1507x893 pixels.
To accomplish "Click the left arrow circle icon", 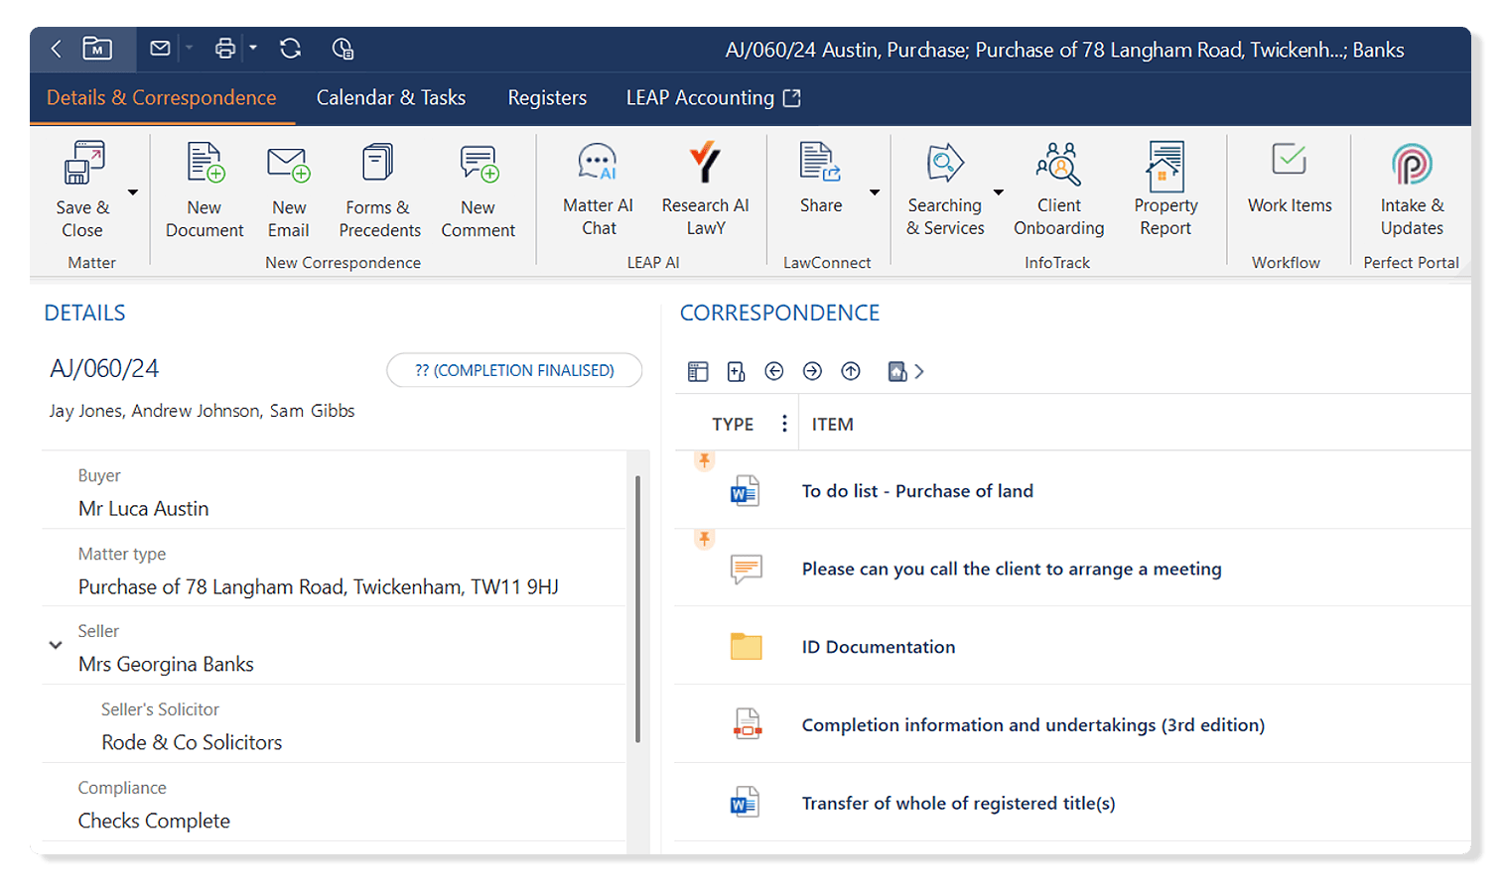I will [x=774, y=371].
